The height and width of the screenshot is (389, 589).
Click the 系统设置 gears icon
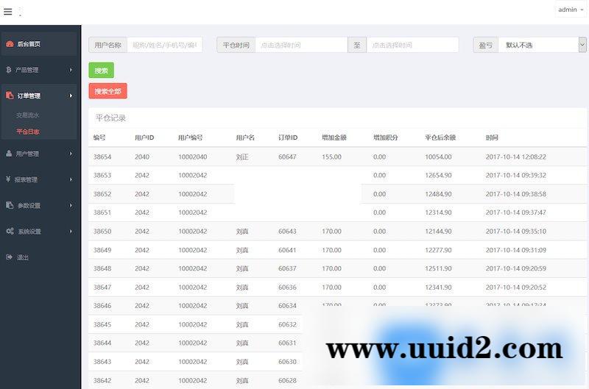pos(10,231)
